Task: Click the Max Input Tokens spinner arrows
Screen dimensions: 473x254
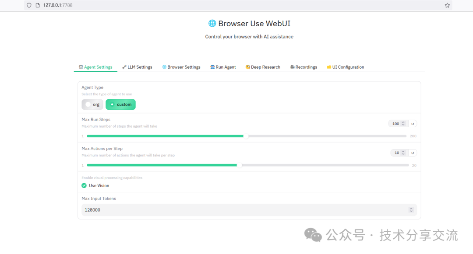Action: click(x=411, y=210)
